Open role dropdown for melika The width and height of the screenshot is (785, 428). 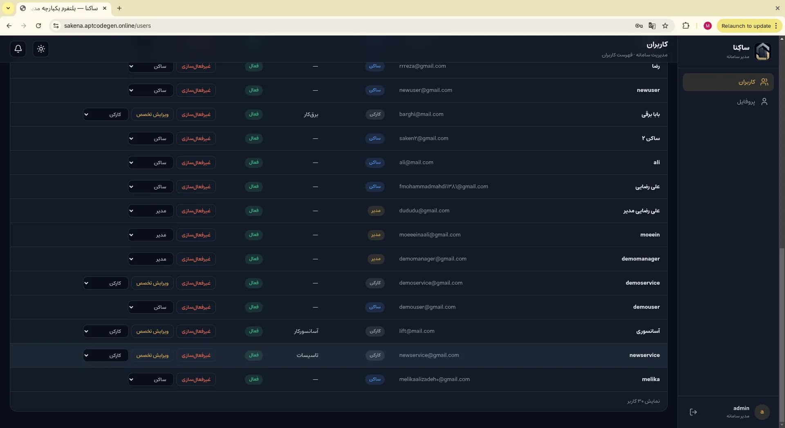150,379
